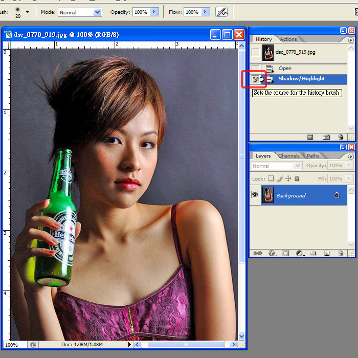Create a new layer
Screen dimensions: 358x358
326,253
